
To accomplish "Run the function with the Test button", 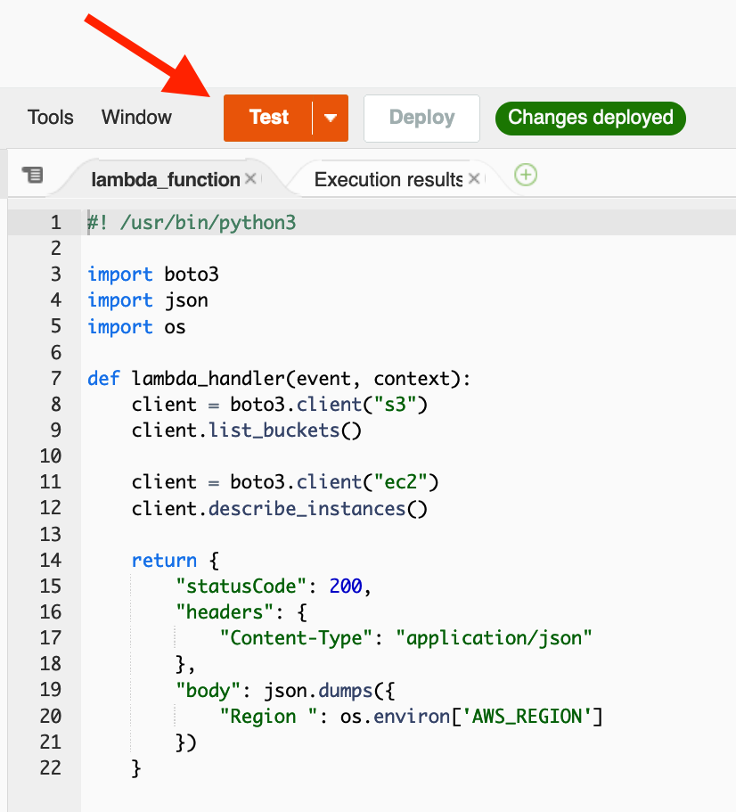I will click(268, 117).
